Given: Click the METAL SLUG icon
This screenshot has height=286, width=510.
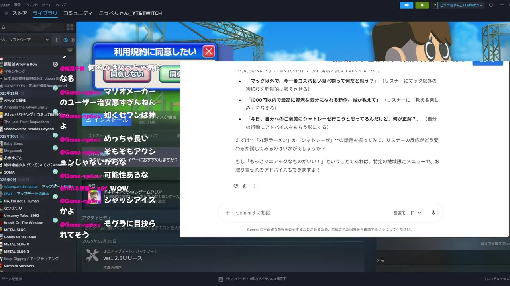Looking at the screenshot, I should click(x=1, y=230).
